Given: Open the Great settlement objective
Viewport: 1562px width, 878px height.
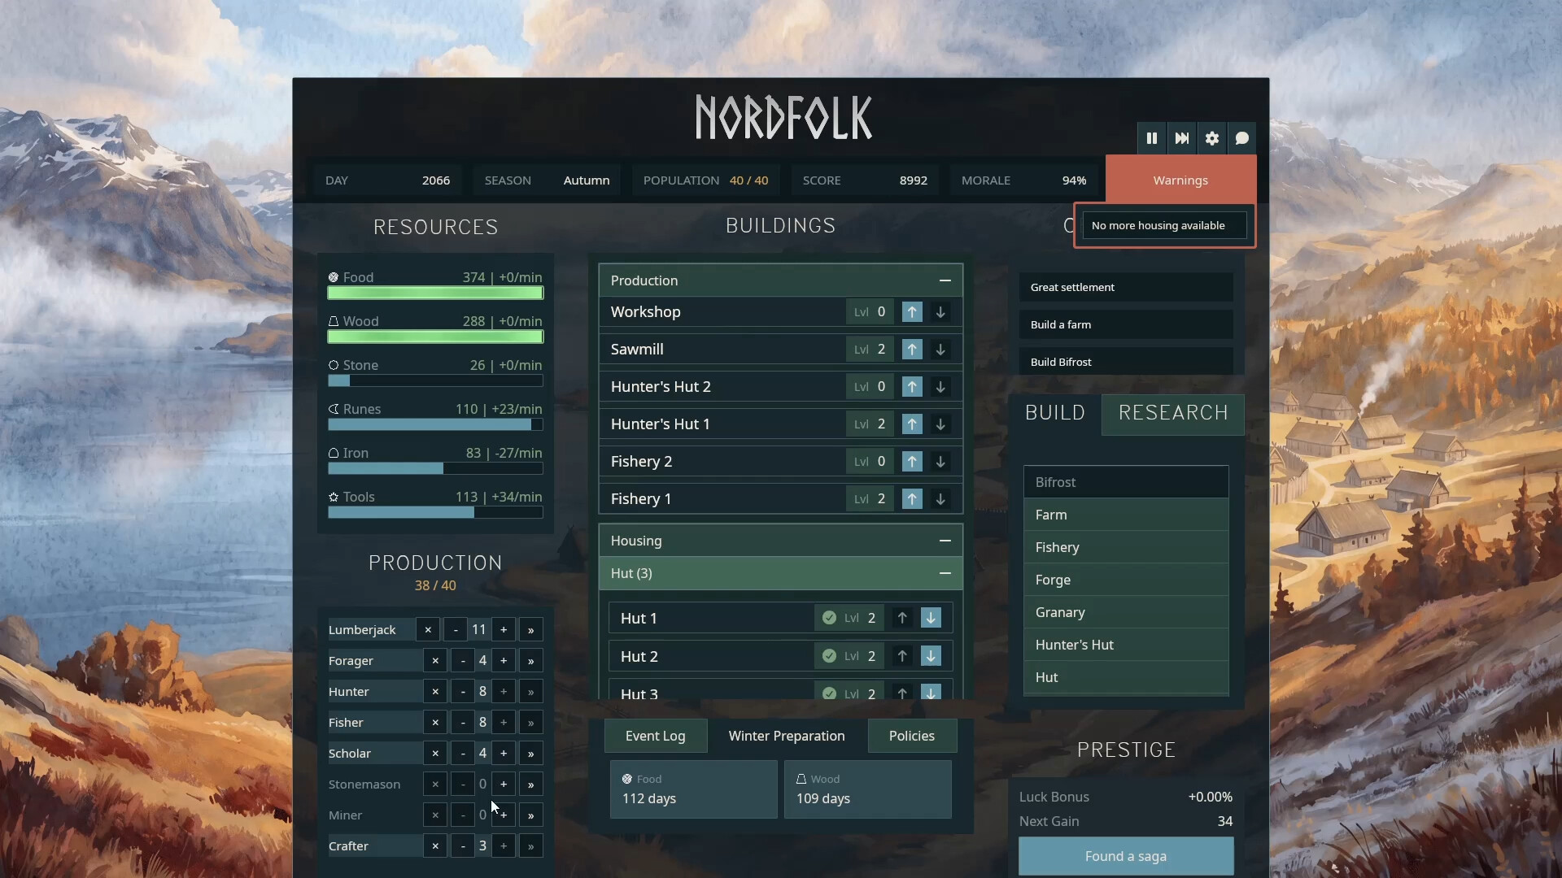Looking at the screenshot, I should tap(1126, 287).
